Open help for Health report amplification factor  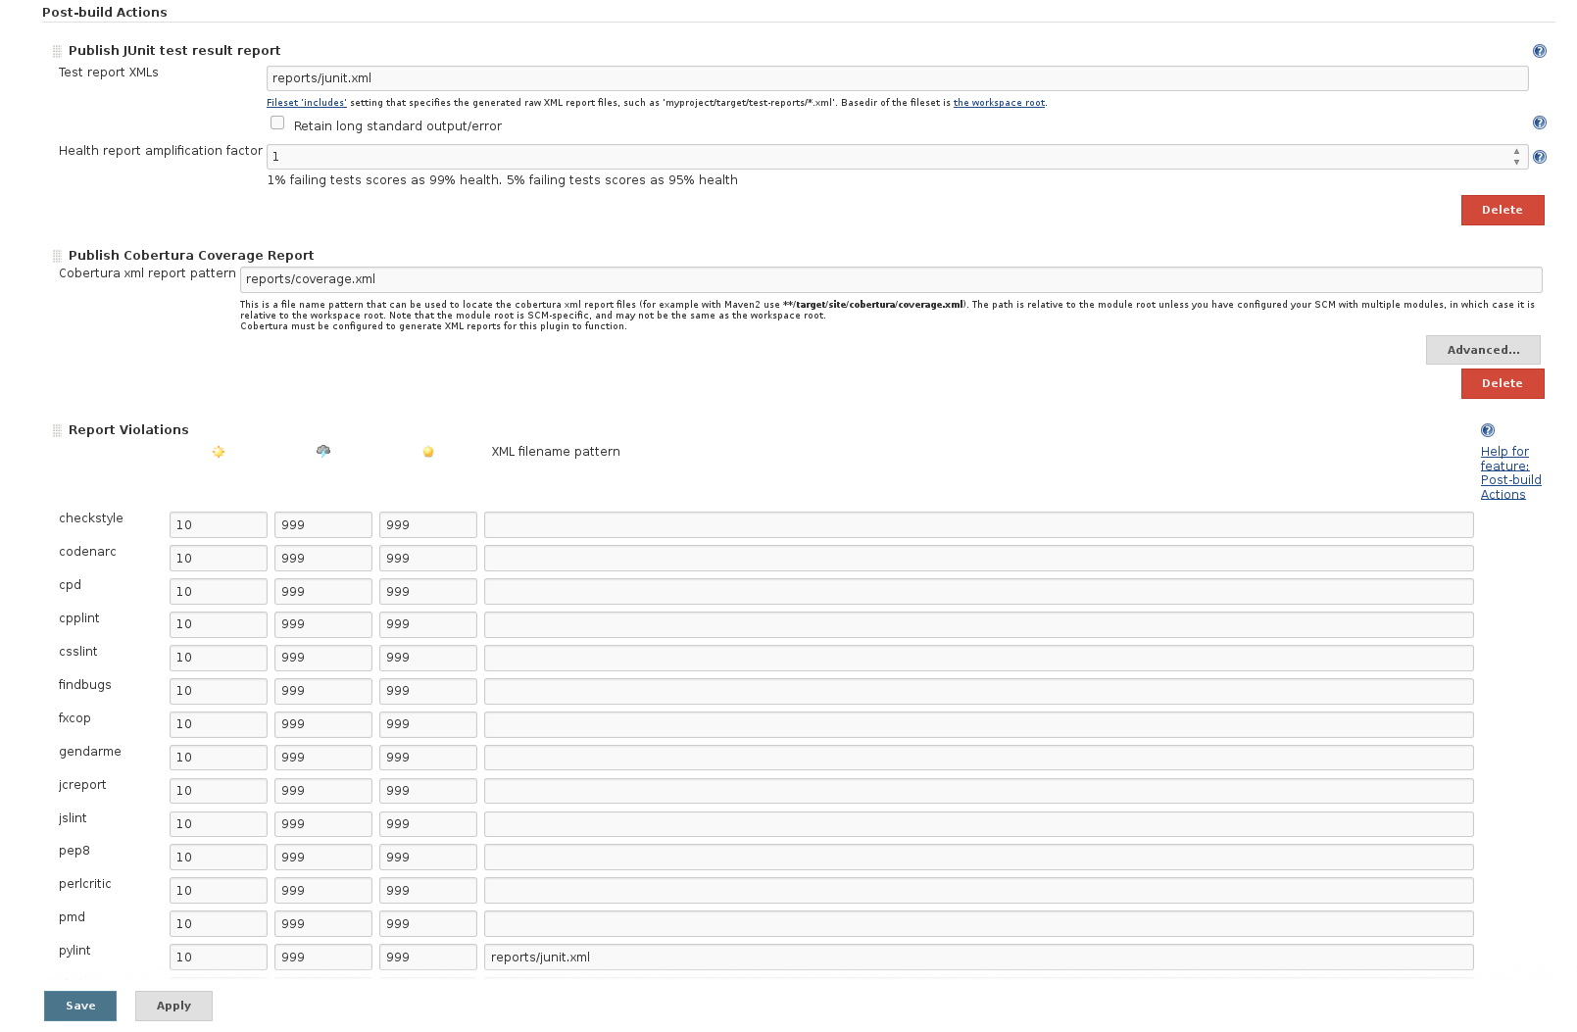tap(1539, 157)
